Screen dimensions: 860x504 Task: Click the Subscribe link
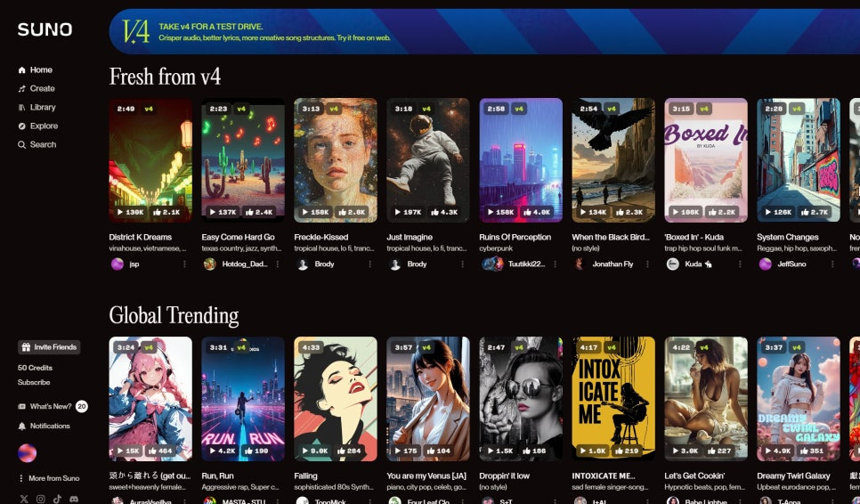coord(34,382)
